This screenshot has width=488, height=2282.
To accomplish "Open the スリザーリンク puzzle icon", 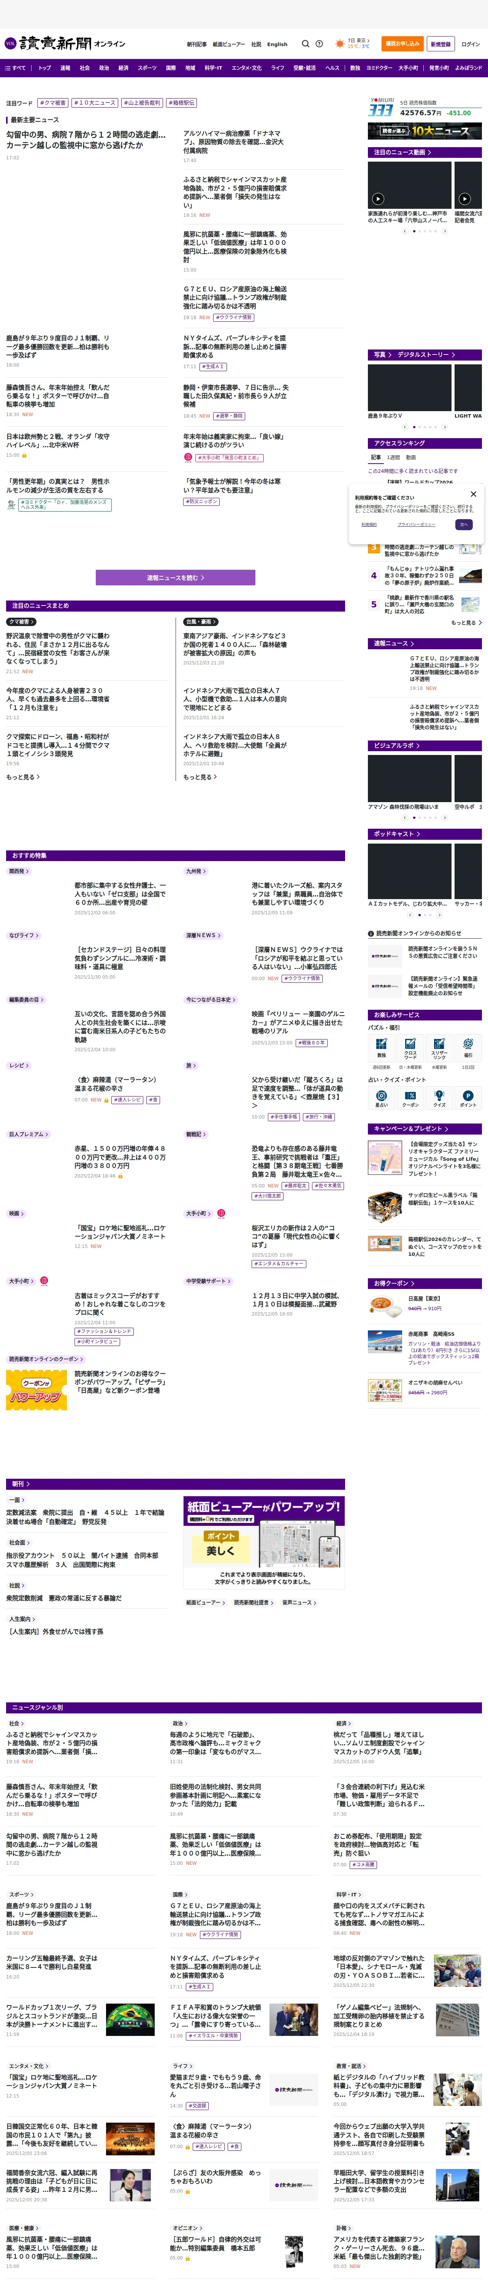I will click(x=439, y=1048).
